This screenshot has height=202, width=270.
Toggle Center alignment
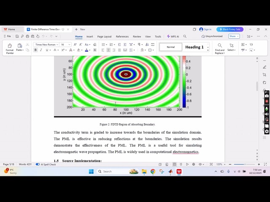pyautogui.click(x=108, y=50)
